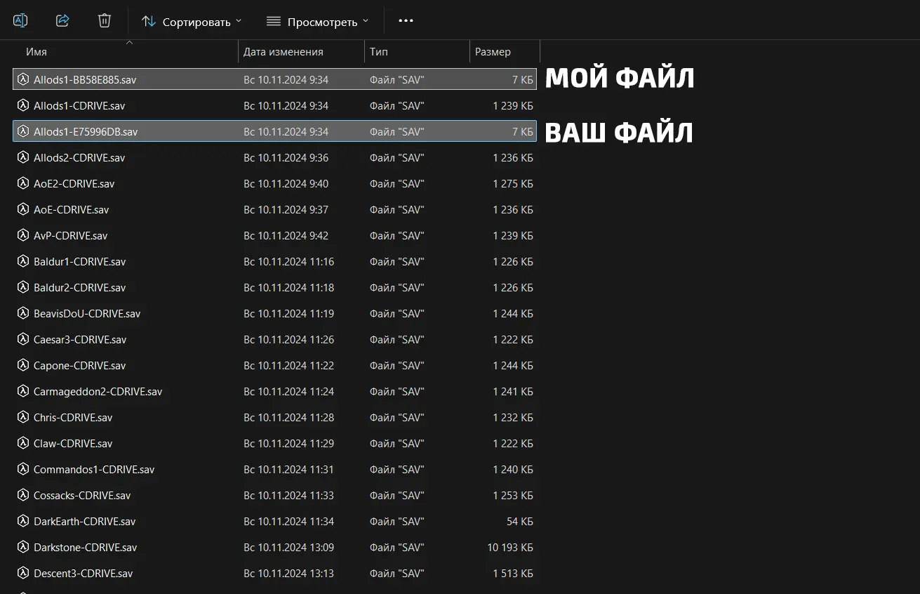Click the 54 КБ size value
Image resolution: width=920 pixels, height=594 pixels.
(520, 522)
